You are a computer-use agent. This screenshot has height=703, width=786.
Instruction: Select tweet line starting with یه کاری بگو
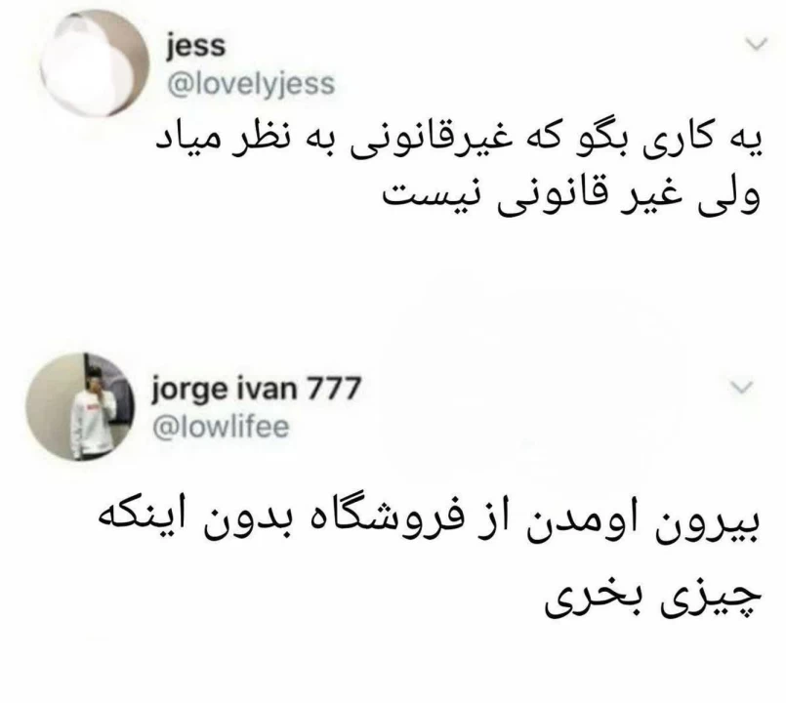pyautogui.click(x=459, y=141)
